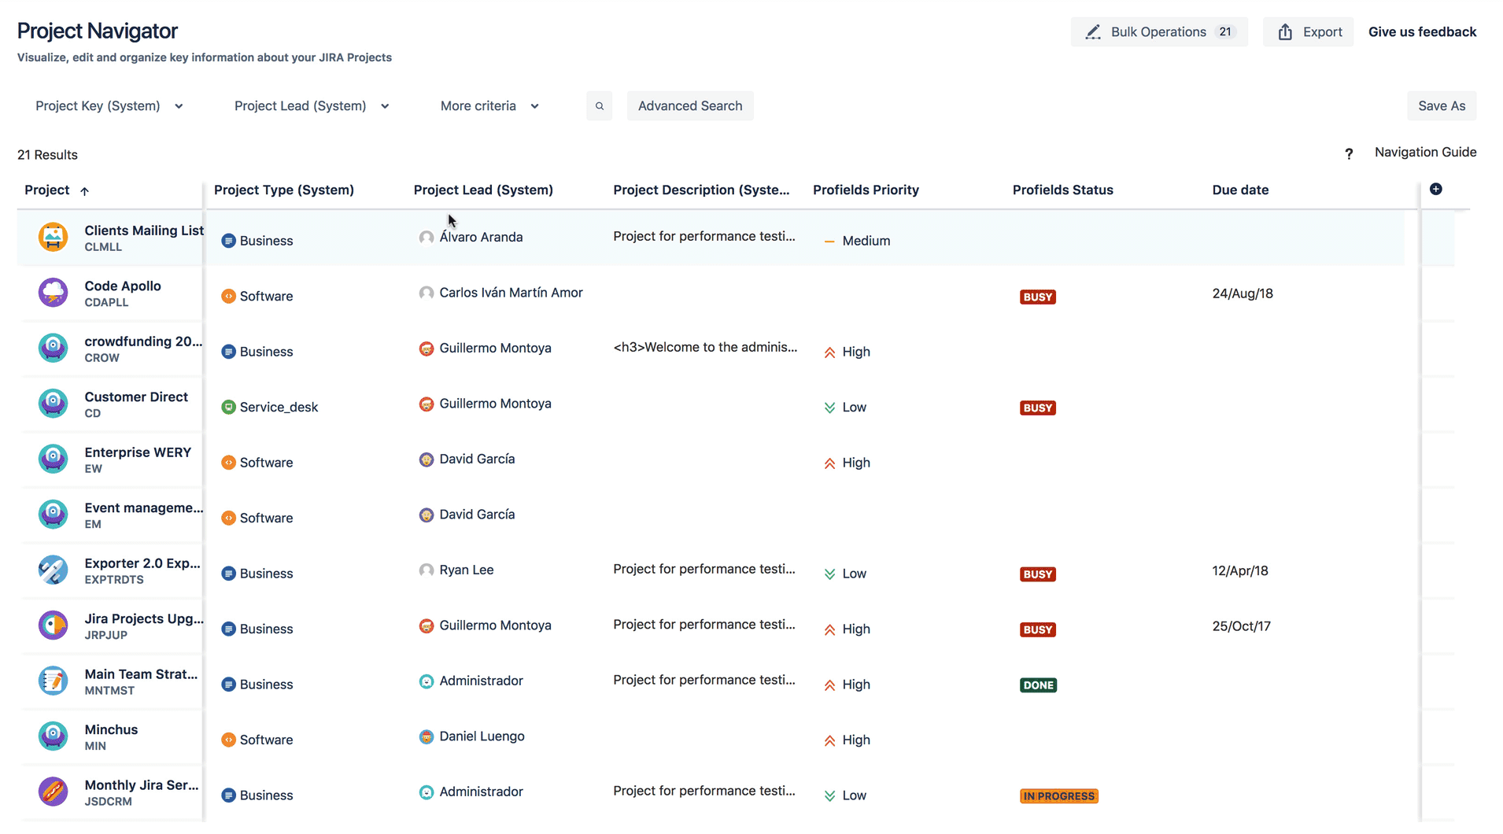1503x834 pixels.
Task: Open the Code Apollo project name
Action: point(123,286)
